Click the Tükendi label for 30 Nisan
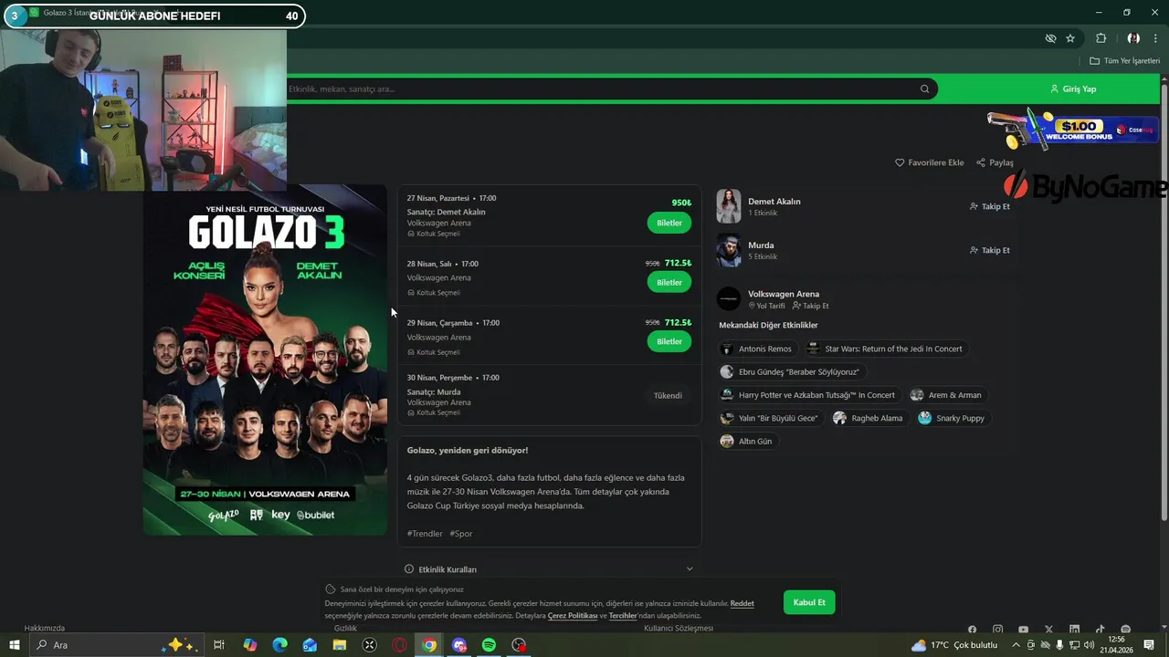This screenshot has width=1169, height=657. pyautogui.click(x=668, y=396)
